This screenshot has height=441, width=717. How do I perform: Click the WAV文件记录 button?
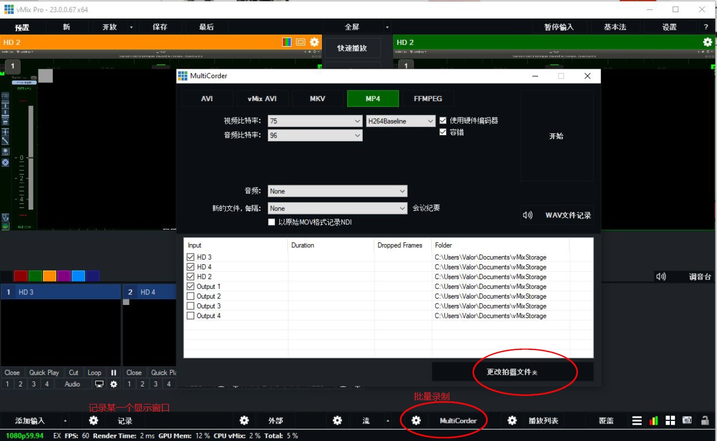[557, 215]
